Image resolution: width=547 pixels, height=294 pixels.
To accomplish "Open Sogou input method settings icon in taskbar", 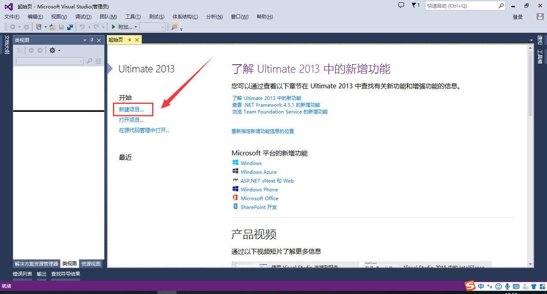I will [543, 287].
